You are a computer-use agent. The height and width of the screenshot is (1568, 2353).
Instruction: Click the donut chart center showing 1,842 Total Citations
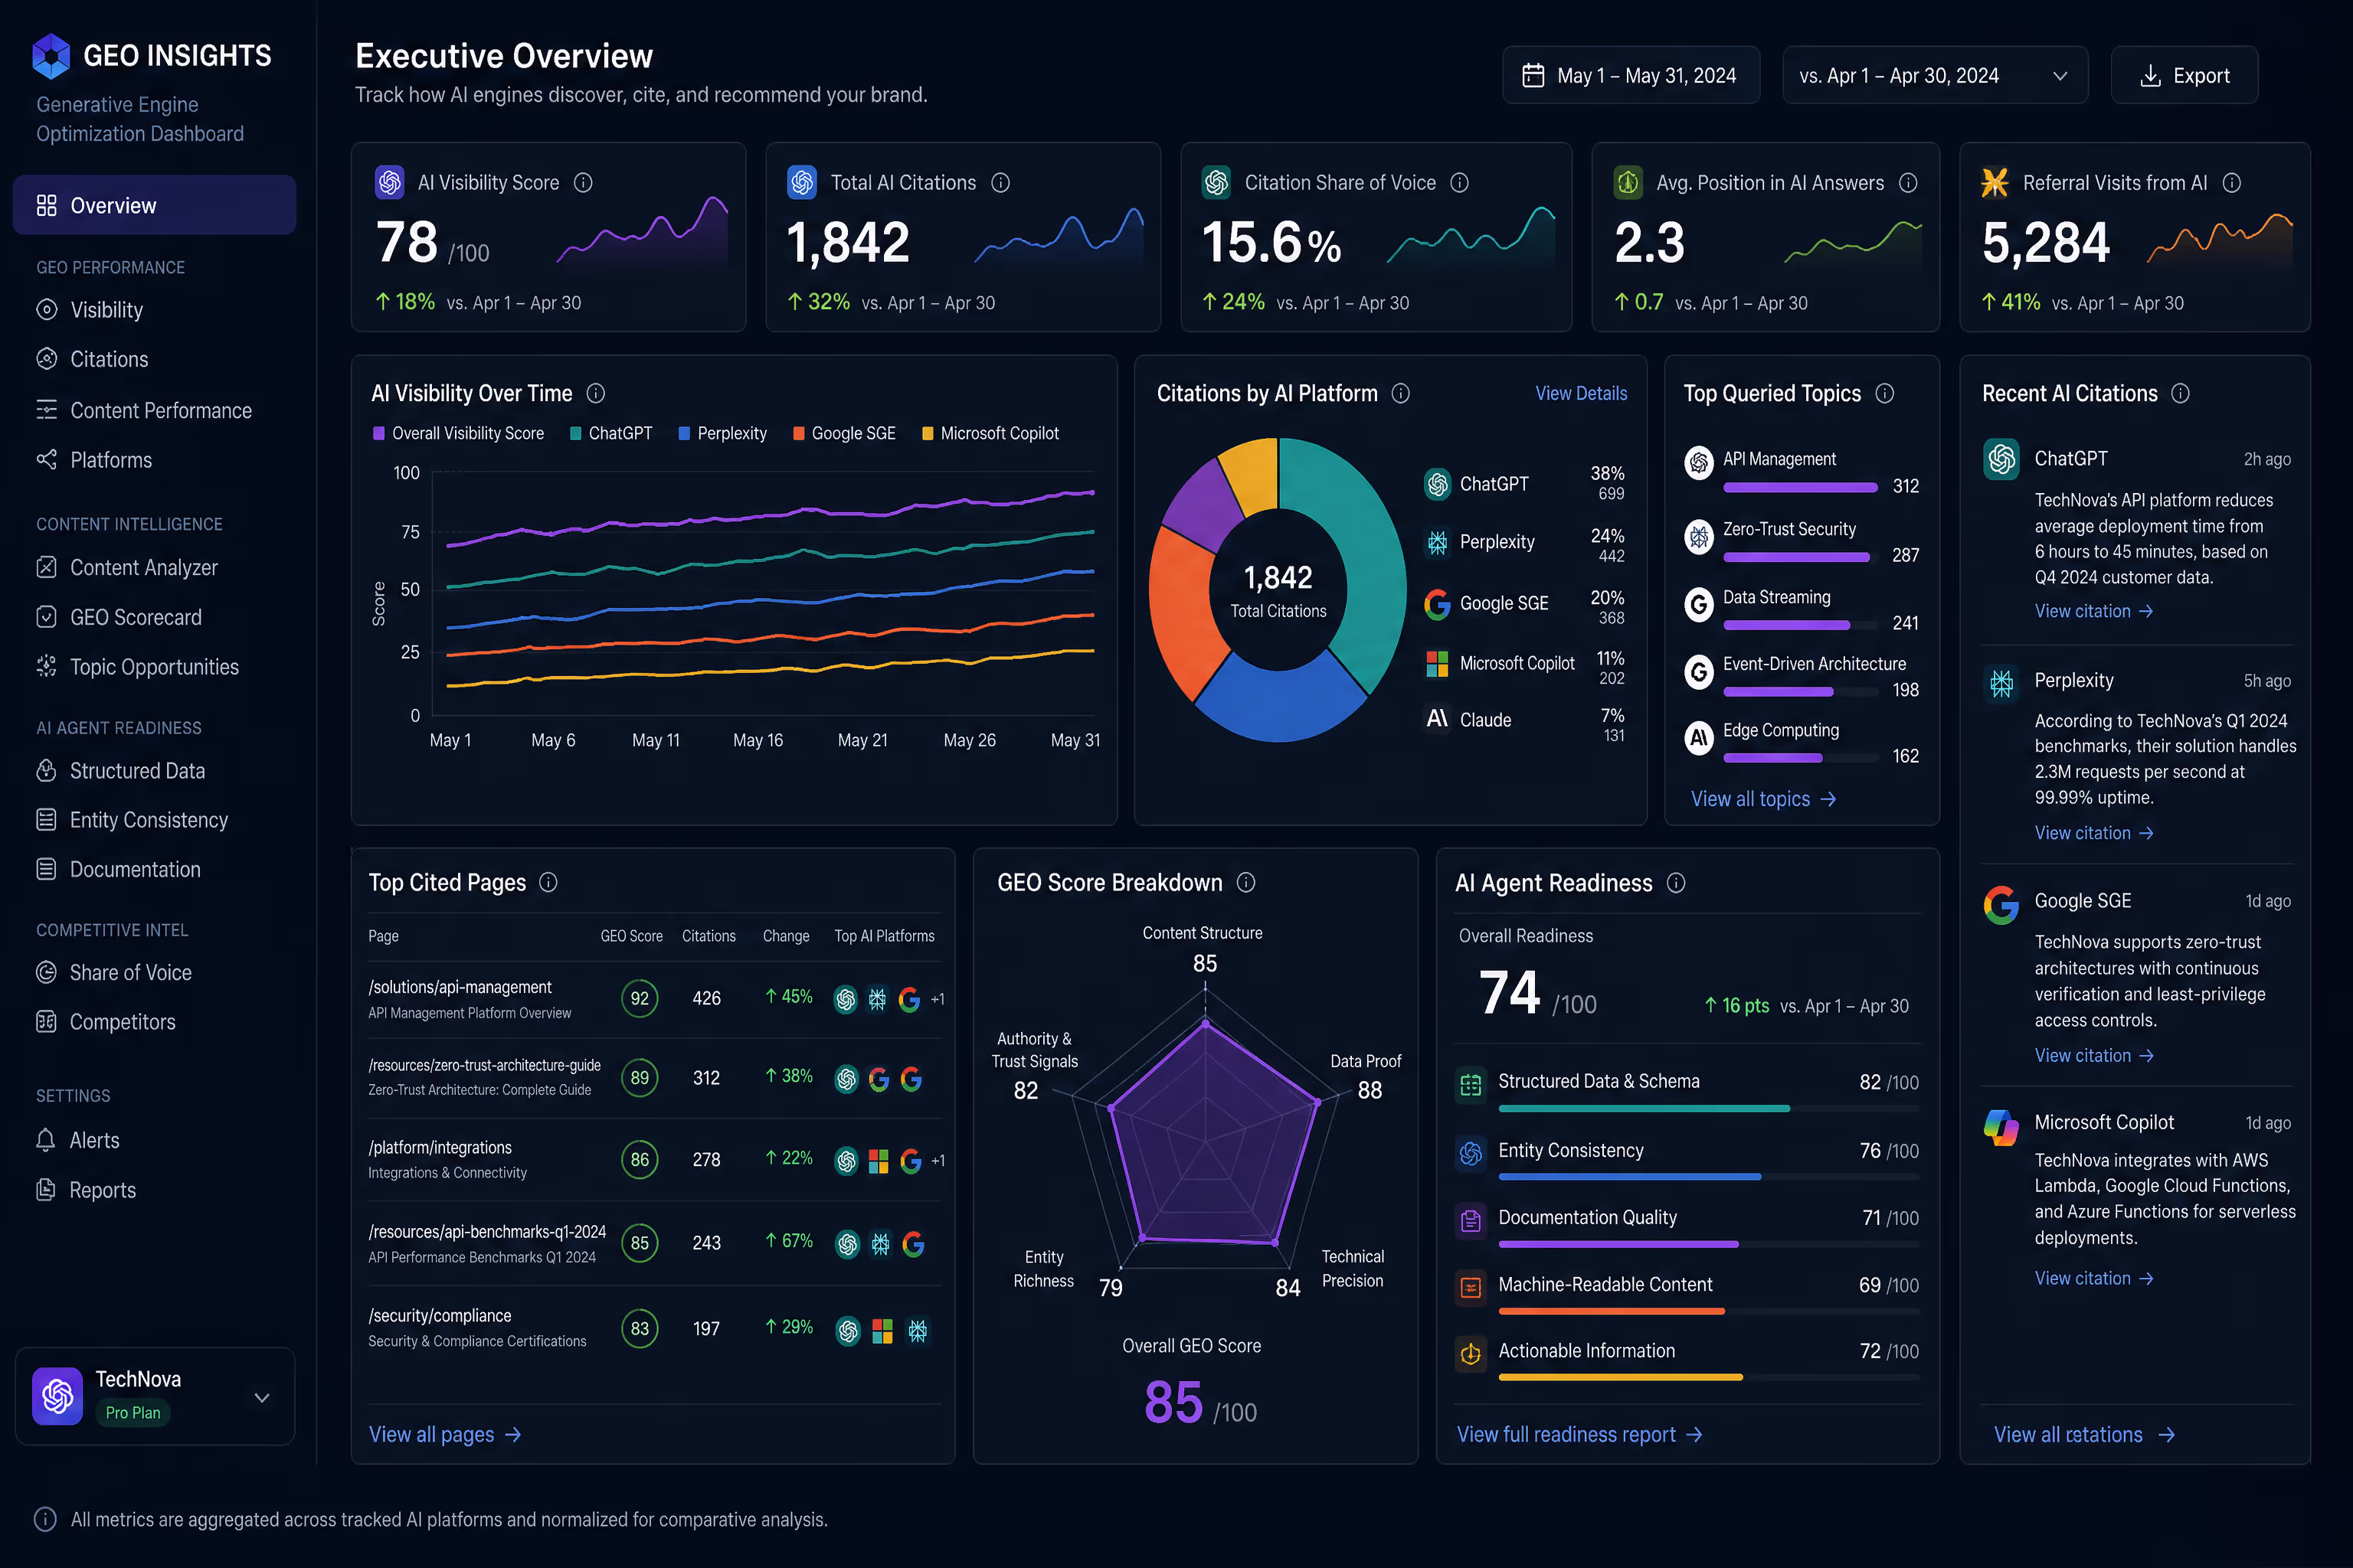click(1278, 591)
